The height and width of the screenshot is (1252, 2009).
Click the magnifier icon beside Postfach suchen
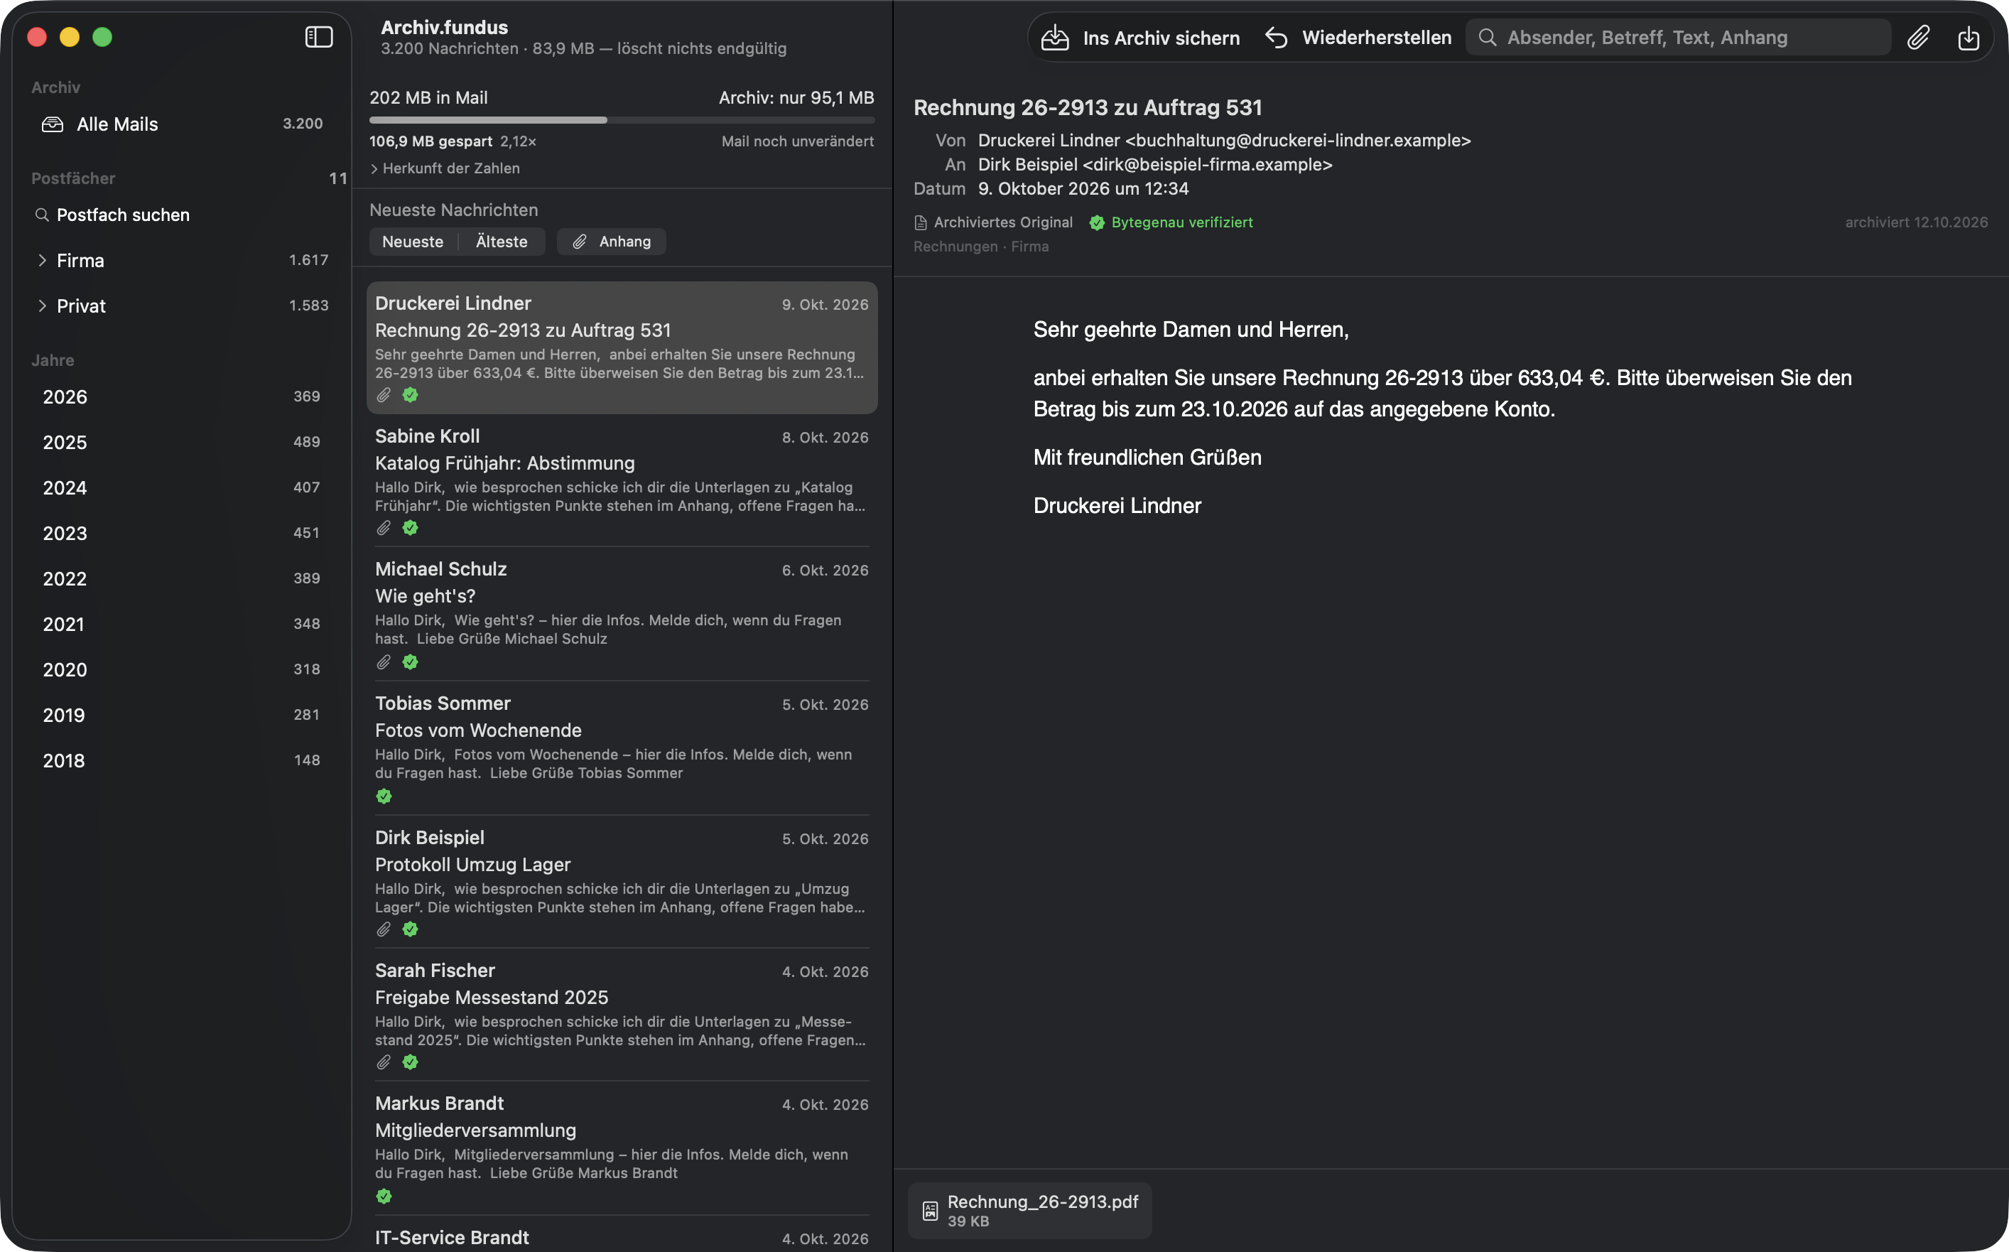pos(41,215)
